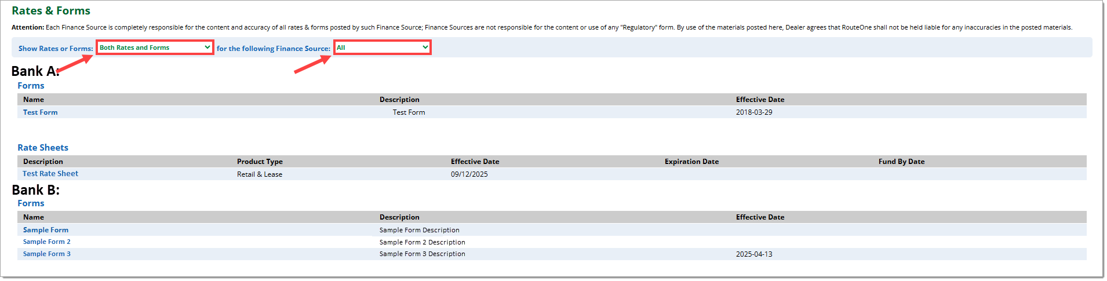Click the Expiration Date column header
The width and height of the screenshot is (1107, 281).
691,162
